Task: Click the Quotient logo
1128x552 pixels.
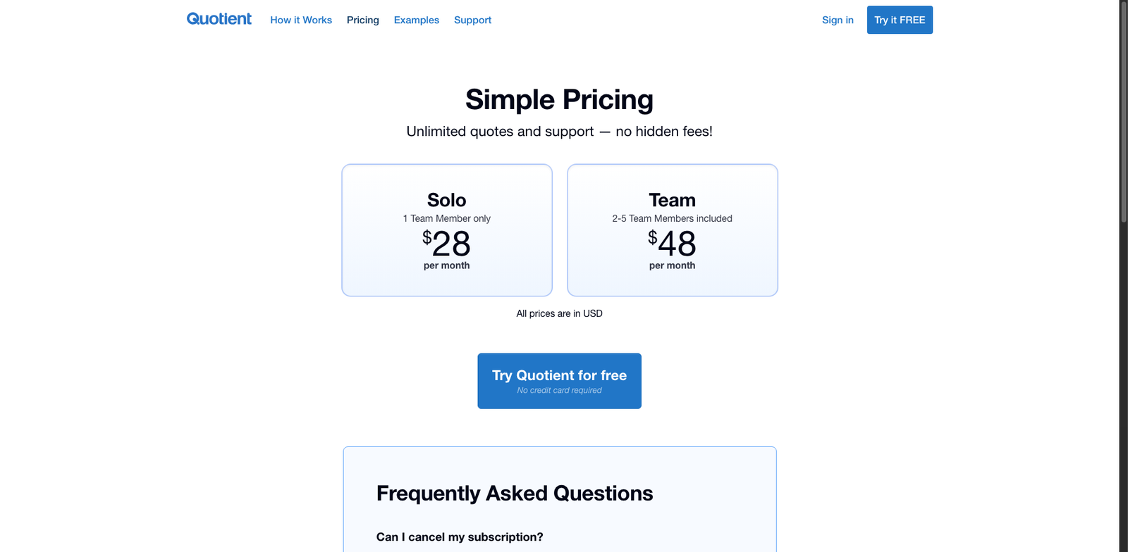Action: (219, 19)
